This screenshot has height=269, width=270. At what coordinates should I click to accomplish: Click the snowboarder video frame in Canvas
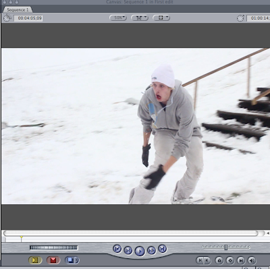pyautogui.click(x=136, y=126)
